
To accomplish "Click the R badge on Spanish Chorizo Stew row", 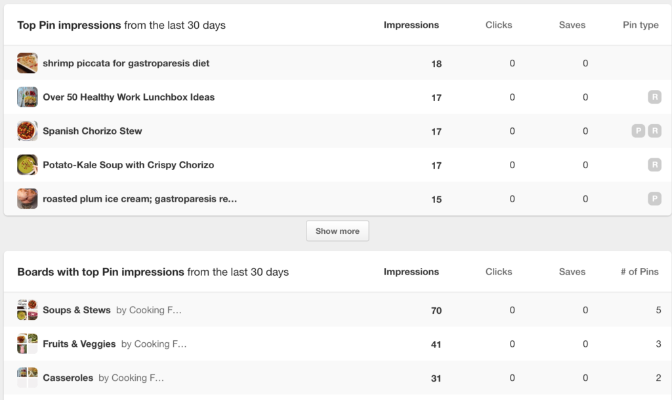I will point(654,131).
